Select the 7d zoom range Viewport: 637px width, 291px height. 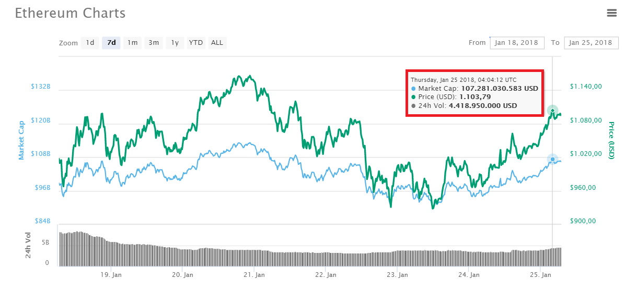[x=111, y=43]
